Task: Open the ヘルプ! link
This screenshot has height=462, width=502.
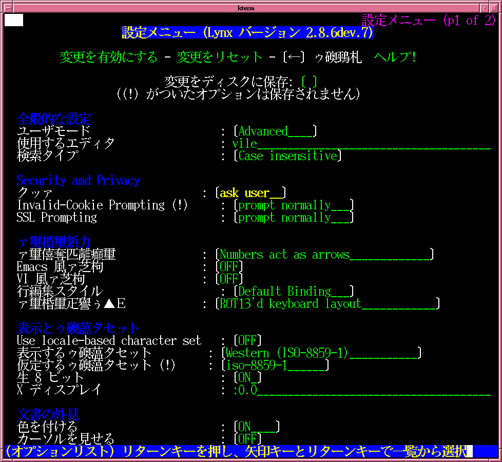Action: (x=394, y=57)
